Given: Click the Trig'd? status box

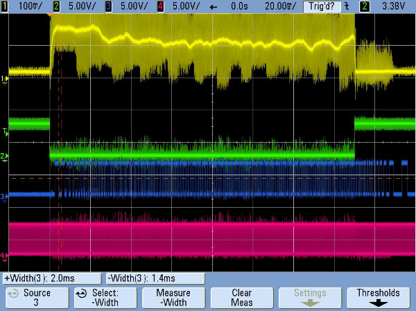Looking at the screenshot, I should tap(322, 6).
